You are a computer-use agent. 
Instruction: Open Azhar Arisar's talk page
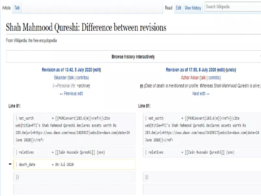(x=203, y=78)
